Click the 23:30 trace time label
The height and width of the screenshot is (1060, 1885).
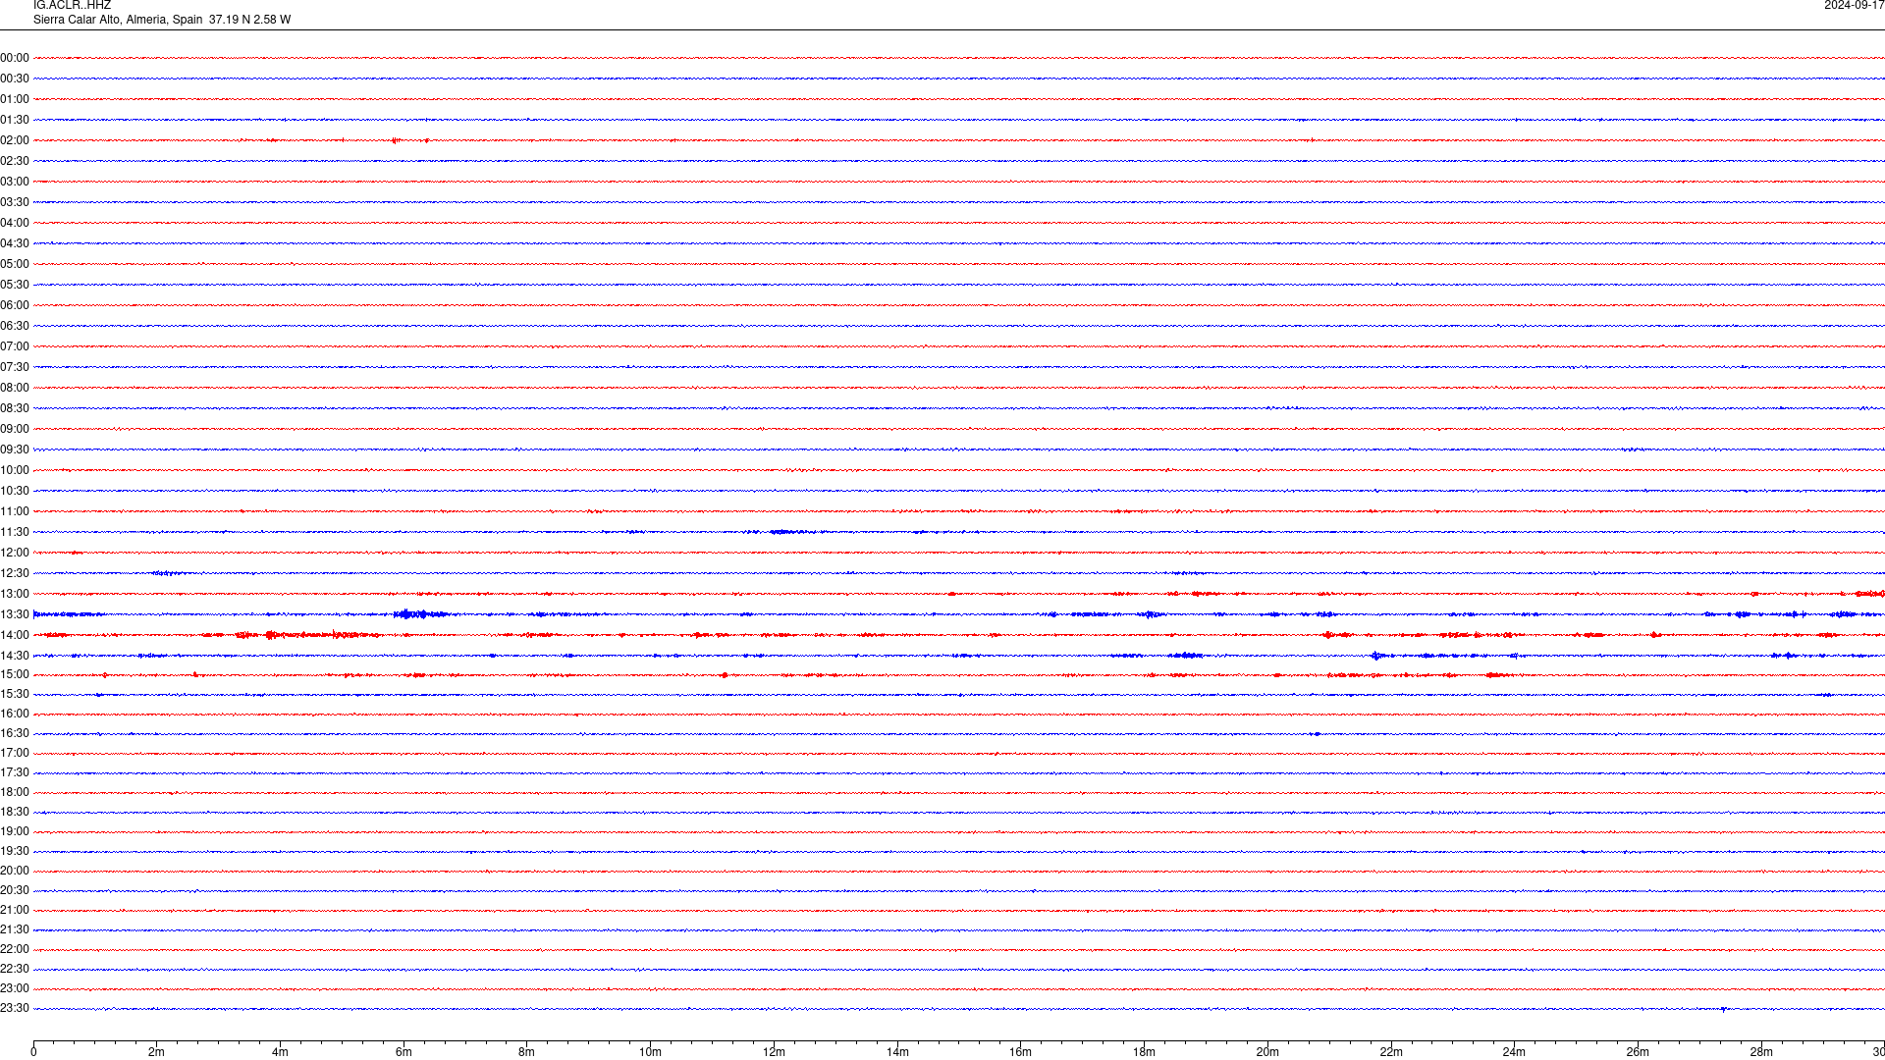15,1008
